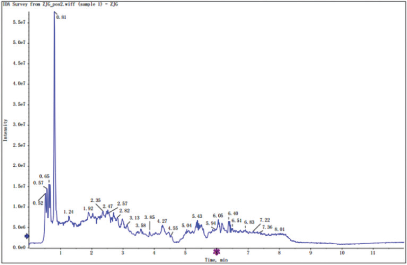
Task: Select the tallest peak labeled 0.81
Action: [x=61, y=17]
